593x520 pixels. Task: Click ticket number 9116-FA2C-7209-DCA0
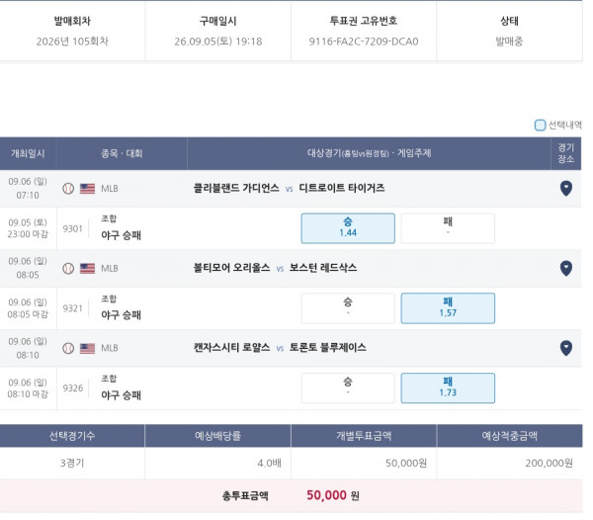(x=364, y=42)
